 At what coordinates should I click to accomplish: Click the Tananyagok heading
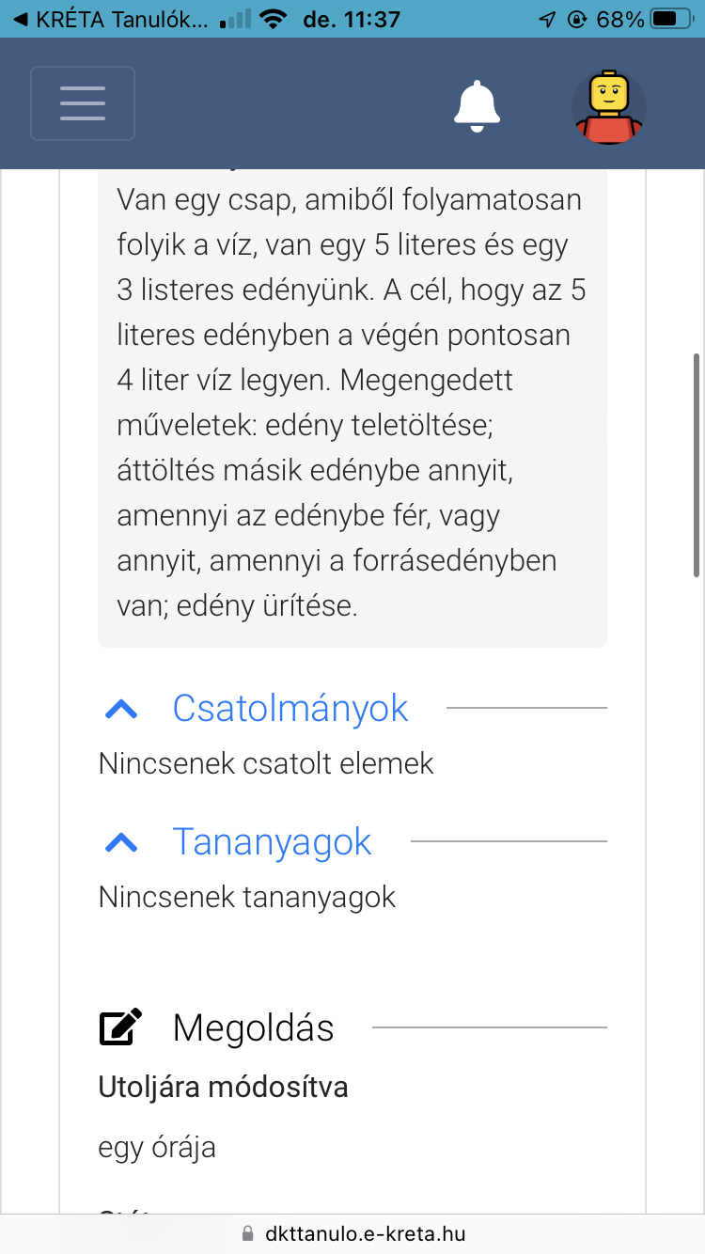tap(273, 842)
